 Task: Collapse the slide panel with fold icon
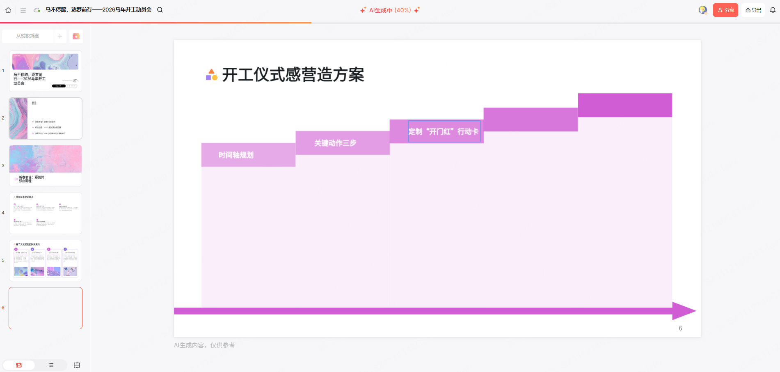[77, 365]
